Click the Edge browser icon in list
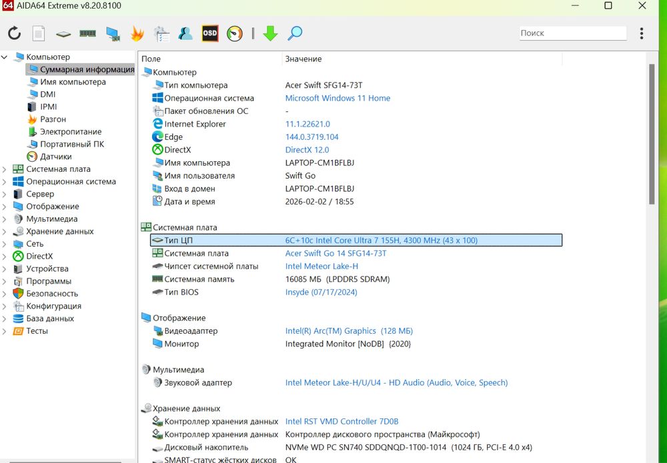Image resolution: width=667 pixels, height=463 pixels. coord(157,137)
